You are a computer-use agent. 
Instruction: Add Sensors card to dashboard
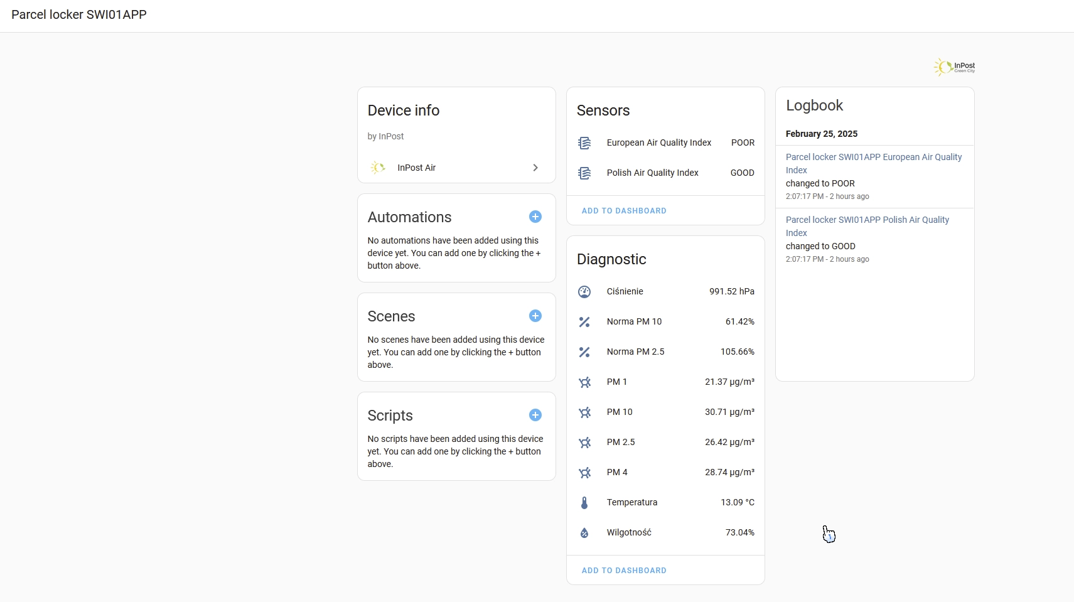tap(624, 211)
